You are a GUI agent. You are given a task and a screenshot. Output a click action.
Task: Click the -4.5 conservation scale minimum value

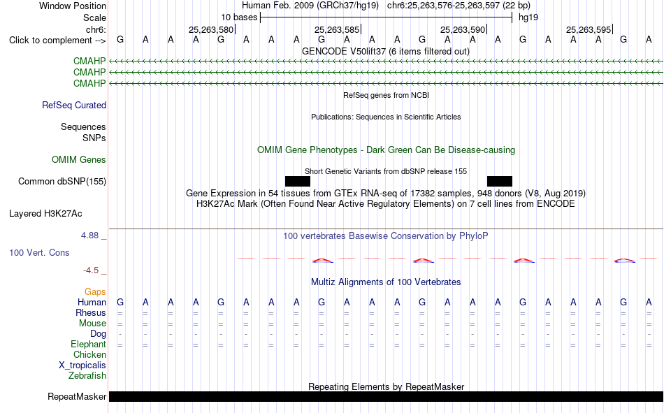(x=91, y=270)
